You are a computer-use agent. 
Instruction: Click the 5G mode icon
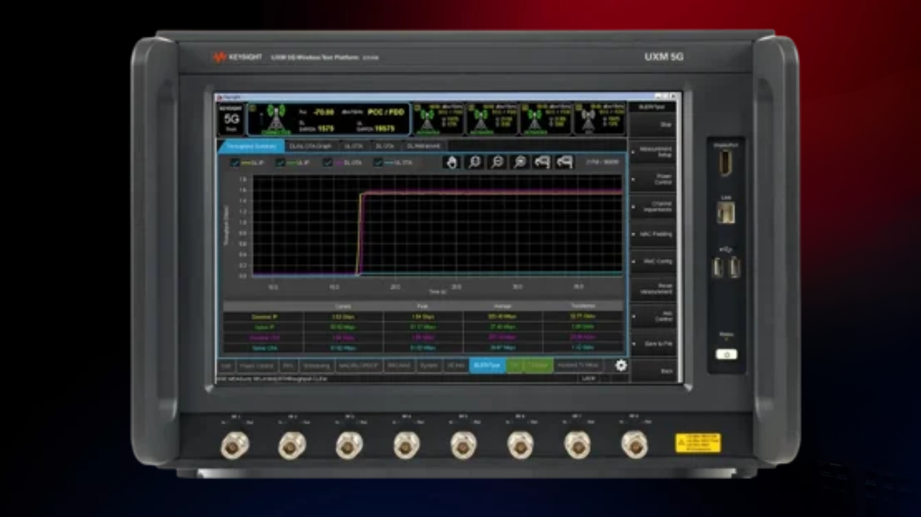pos(231,119)
